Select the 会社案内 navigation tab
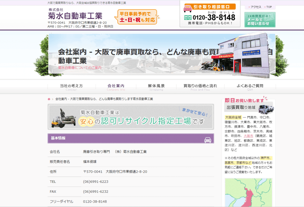This screenshot has width=304, height=207. [x=116, y=87]
